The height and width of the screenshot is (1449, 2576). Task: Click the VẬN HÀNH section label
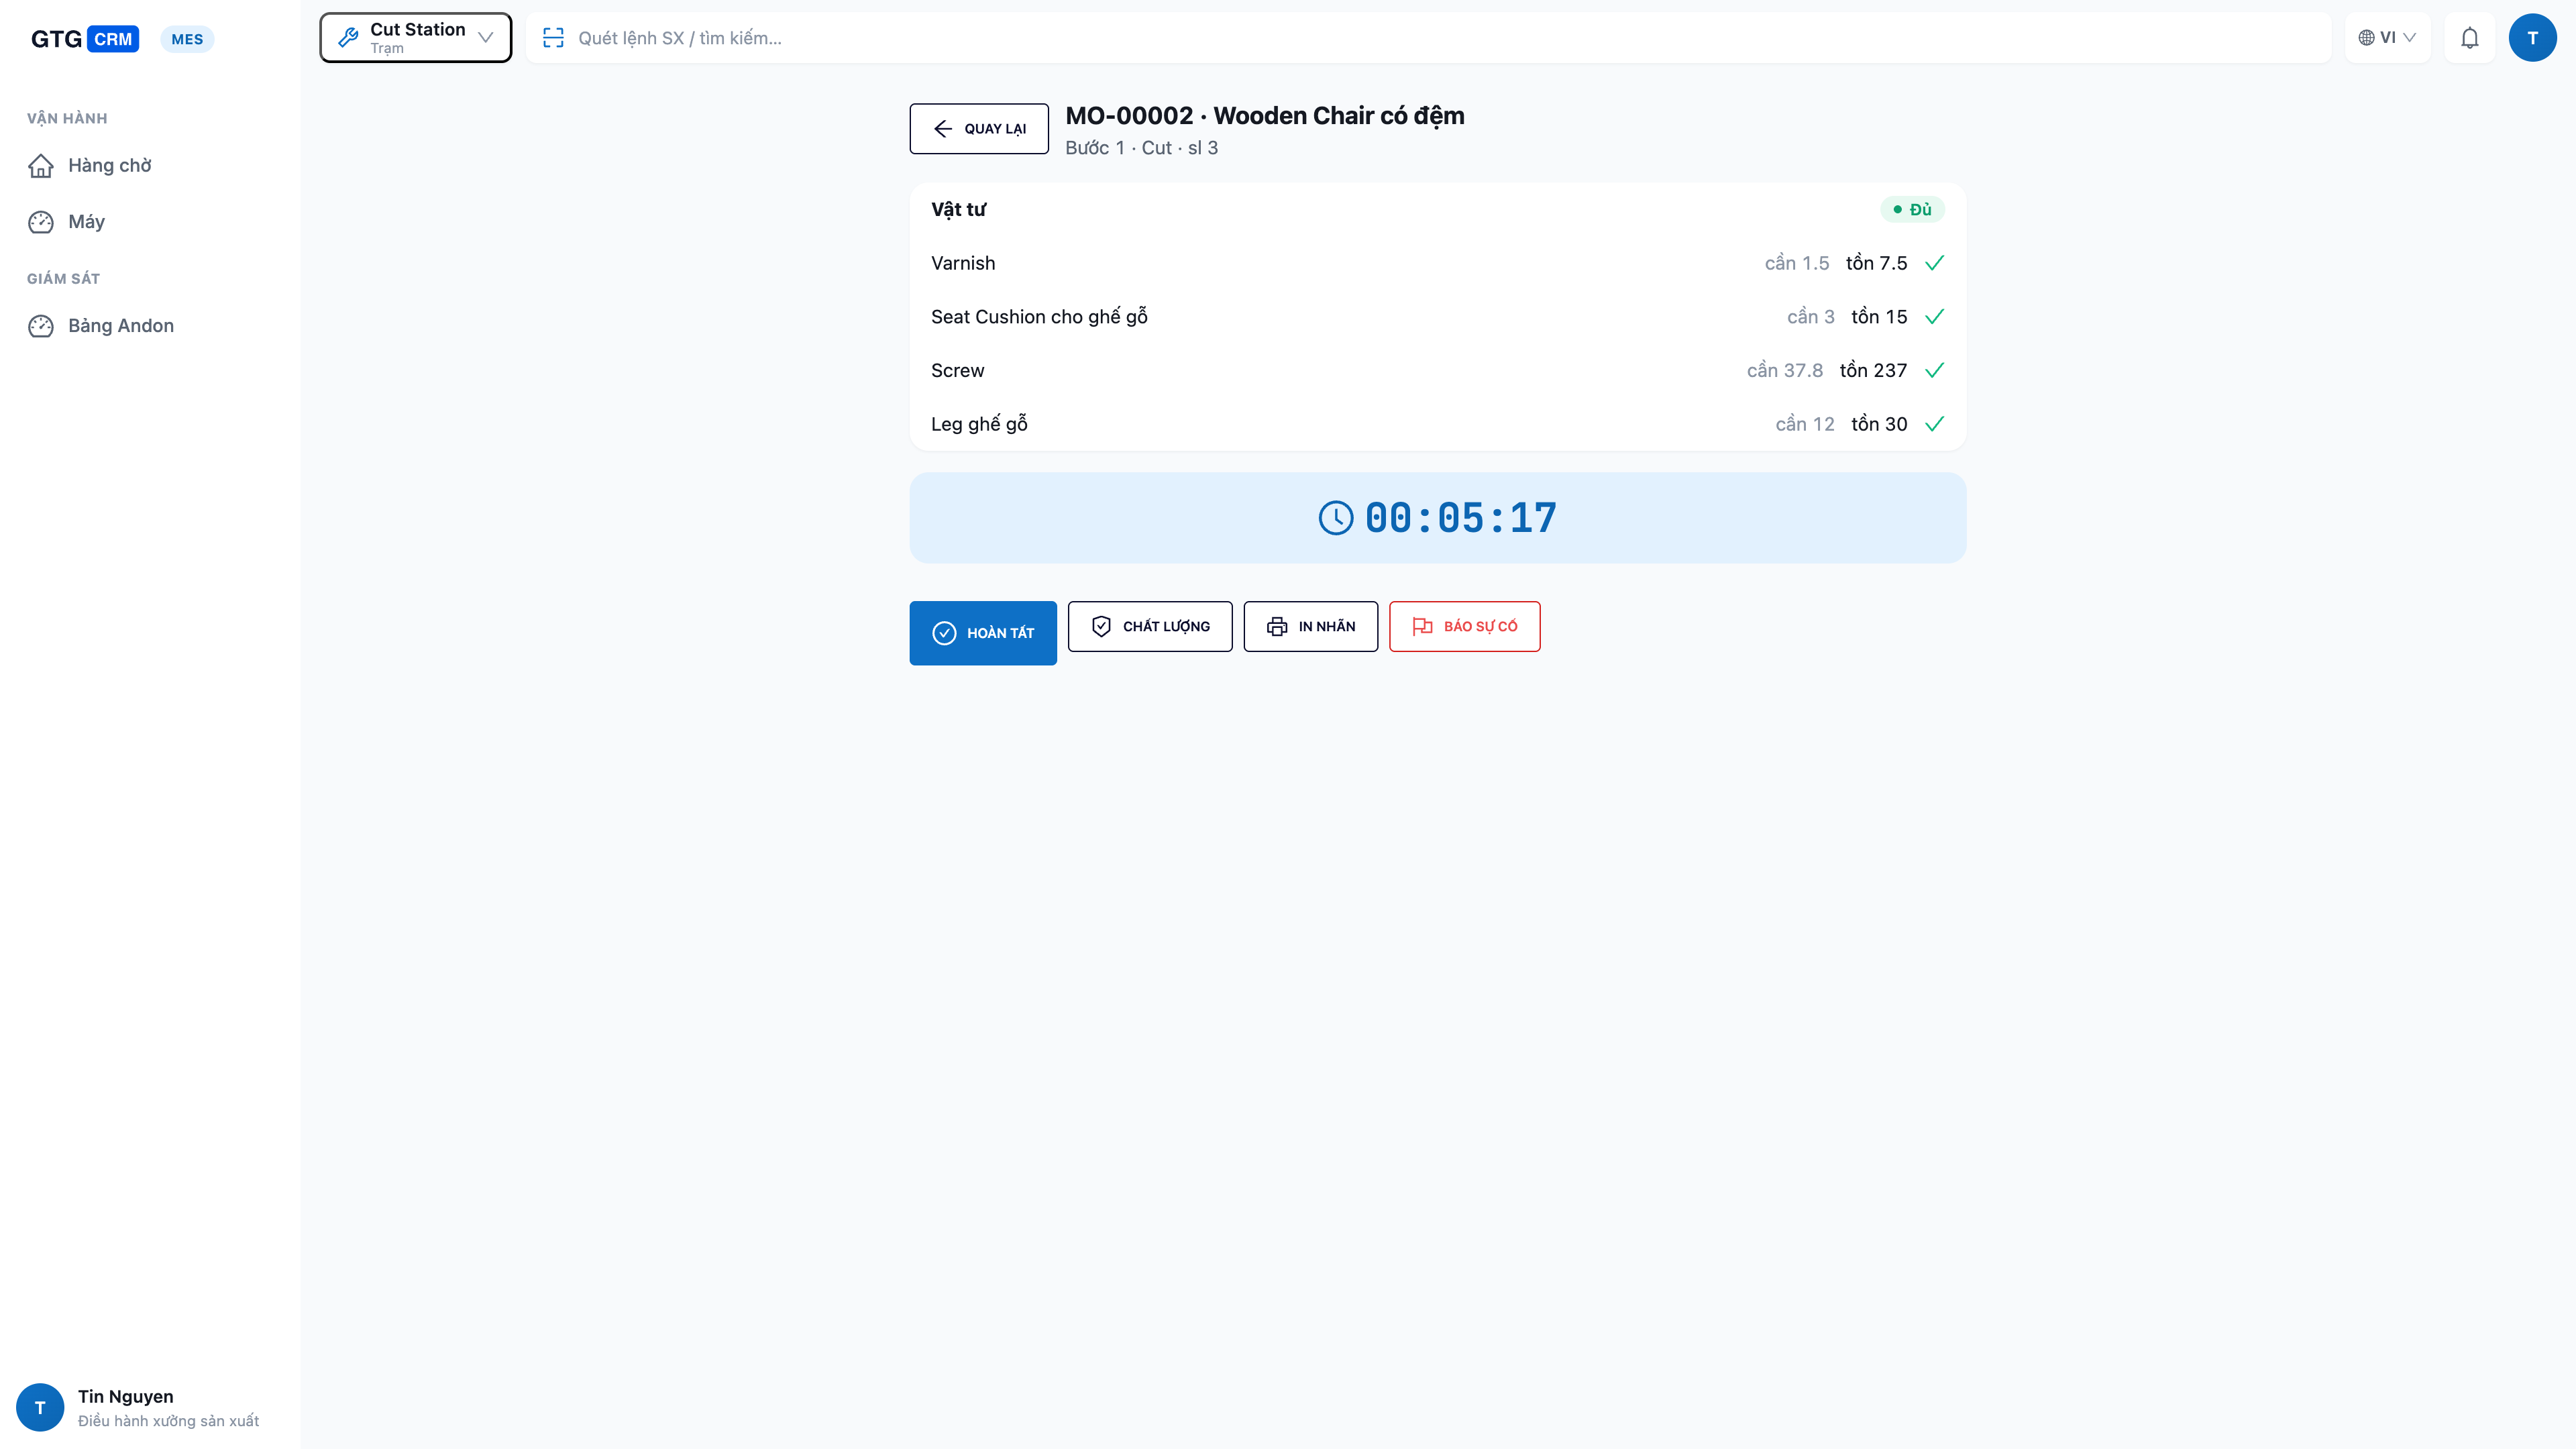67,118
